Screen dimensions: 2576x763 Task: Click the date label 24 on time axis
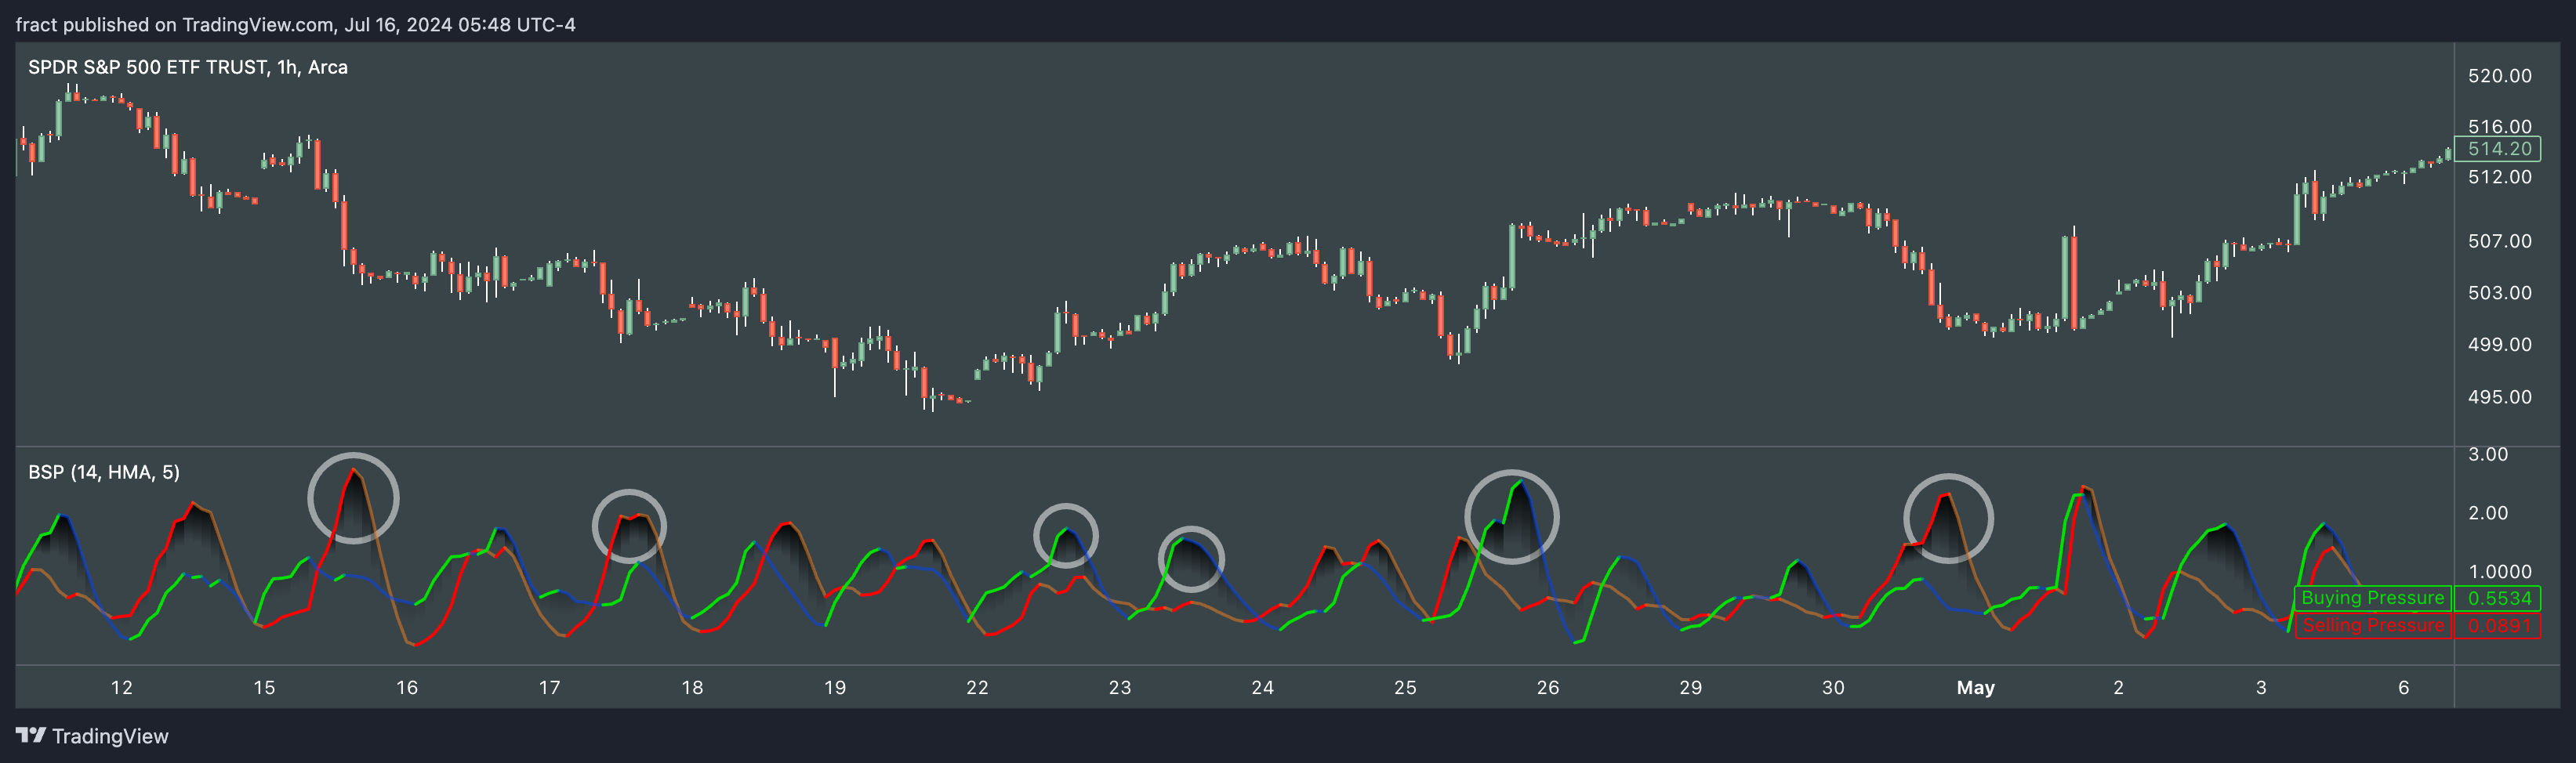(x=1263, y=687)
